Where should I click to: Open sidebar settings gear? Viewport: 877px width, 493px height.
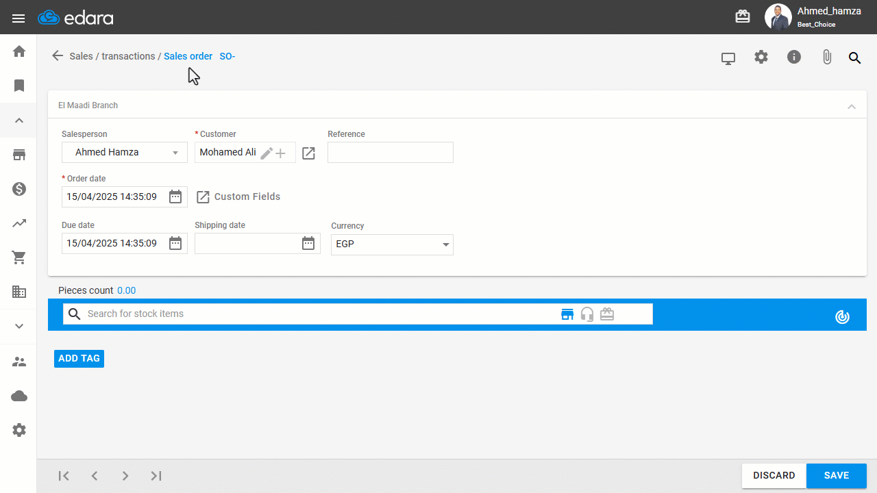click(x=19, y=430)
